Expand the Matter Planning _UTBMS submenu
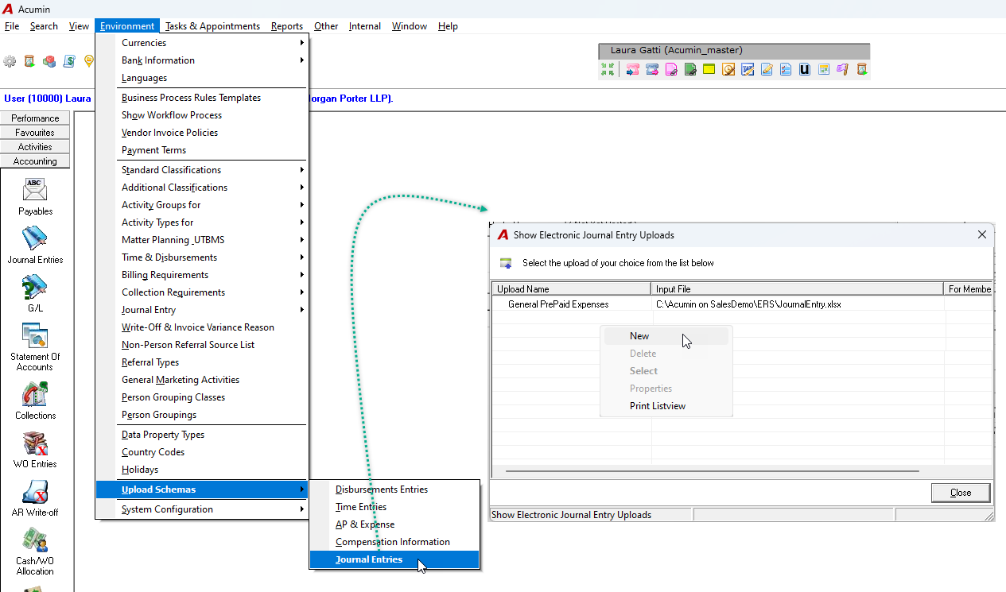The height and width of the screenshot is (592, 1006). coord(202,240)
